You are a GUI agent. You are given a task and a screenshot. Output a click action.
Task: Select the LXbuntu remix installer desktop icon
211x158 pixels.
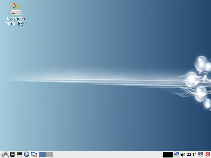coord(16,14)
